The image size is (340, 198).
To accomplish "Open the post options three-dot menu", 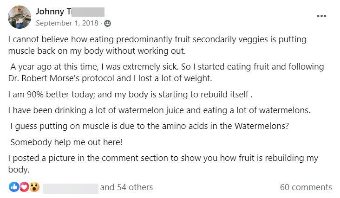I will coord(321,16).
